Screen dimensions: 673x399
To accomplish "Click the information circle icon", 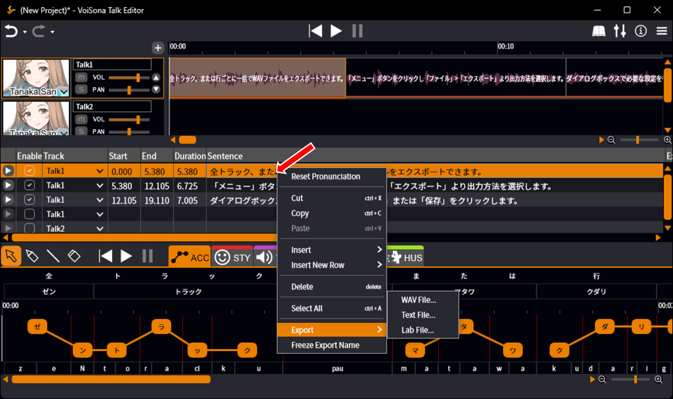I will (640, 32).
